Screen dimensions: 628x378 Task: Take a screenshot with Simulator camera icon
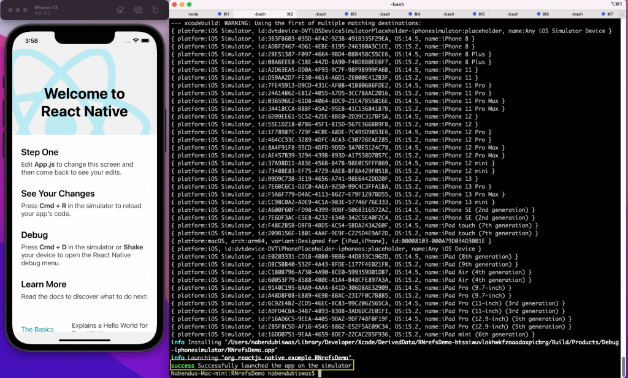tap(138, 10)
